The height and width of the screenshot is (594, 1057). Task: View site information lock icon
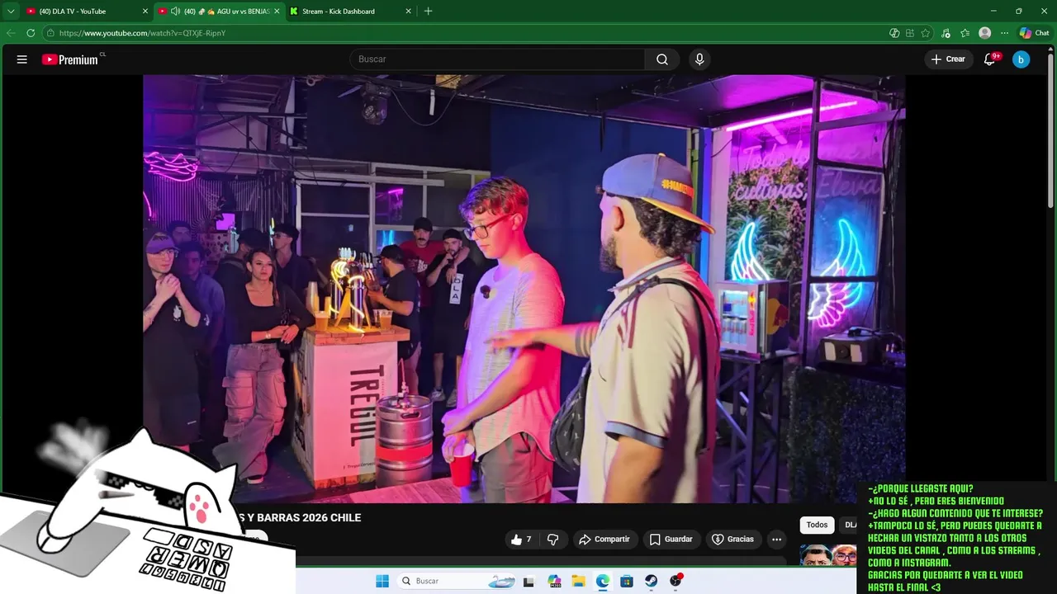(x=50, y=33)
